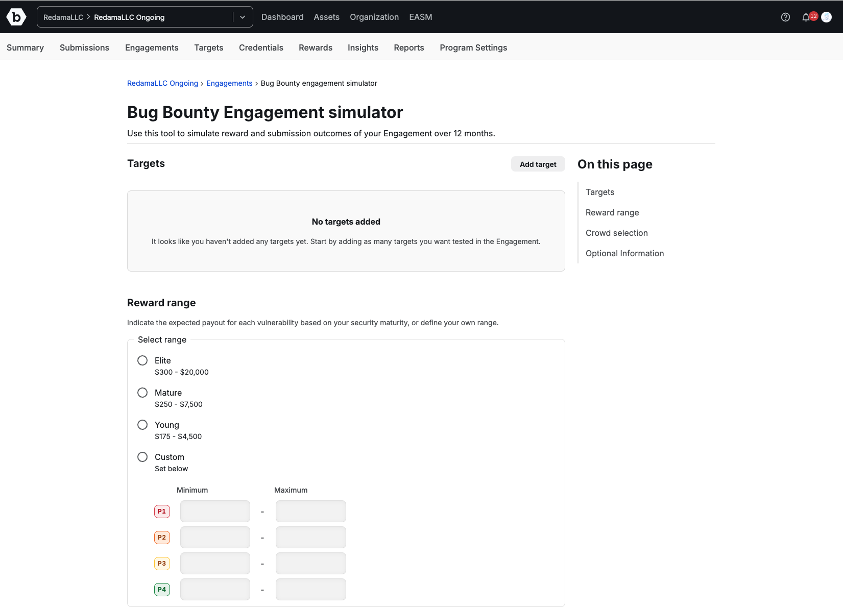843x608 pixels.
Task: Switch to the Insights tab
Action: point(363,47)
